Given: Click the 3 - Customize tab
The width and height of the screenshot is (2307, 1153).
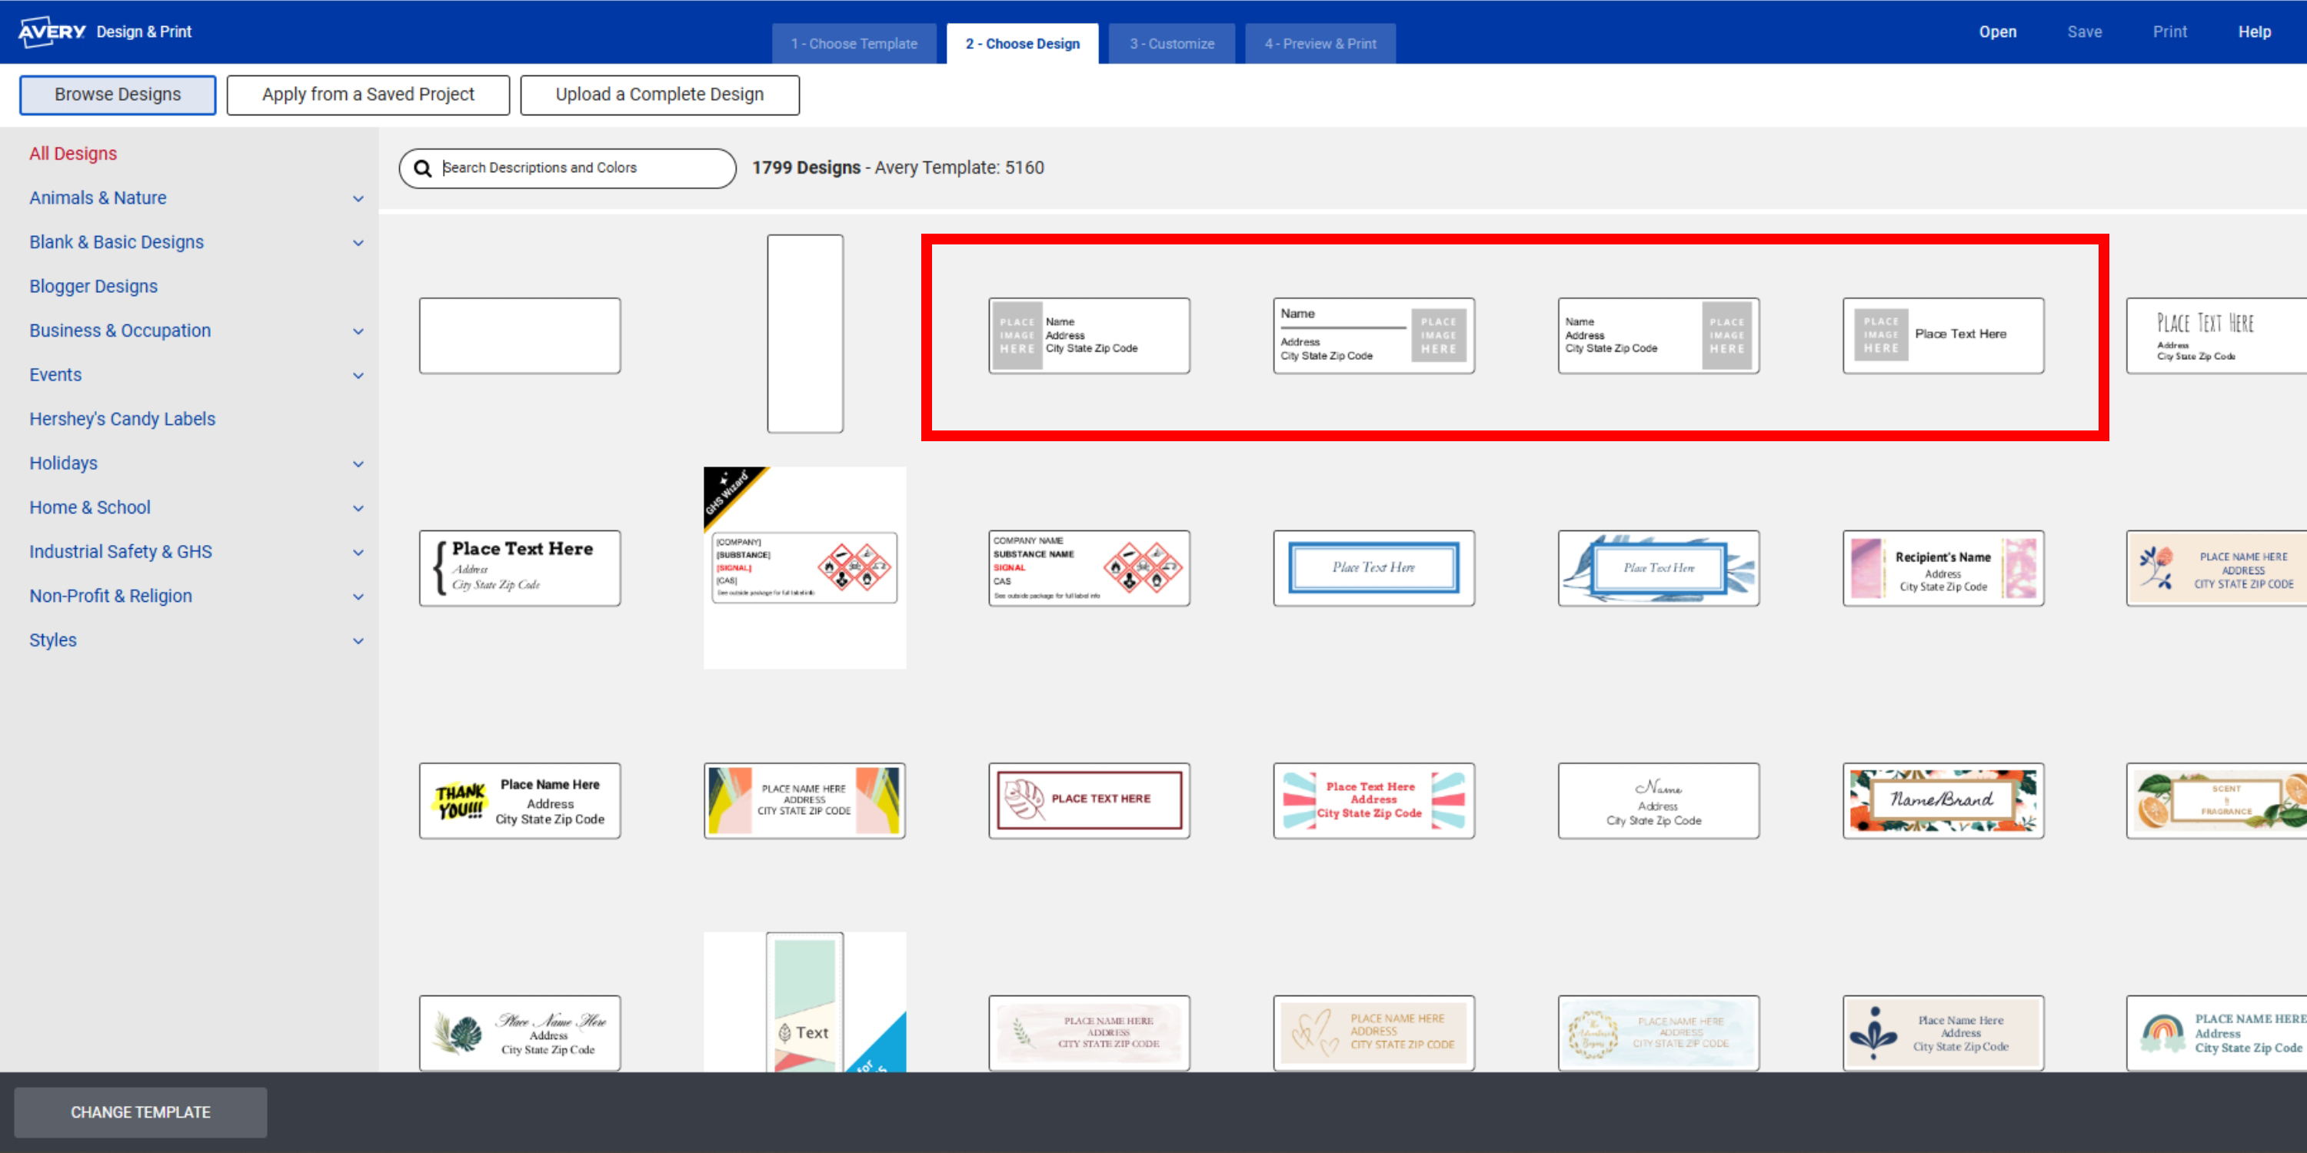Looking at the screenshot, I should coord(1171,42).
